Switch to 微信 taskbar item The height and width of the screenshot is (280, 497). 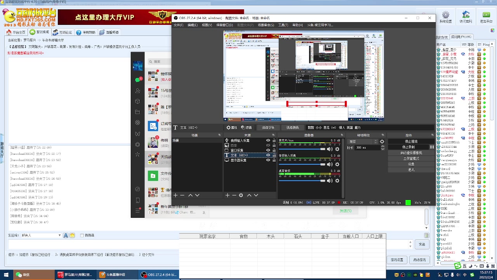[x=33, y=275]
